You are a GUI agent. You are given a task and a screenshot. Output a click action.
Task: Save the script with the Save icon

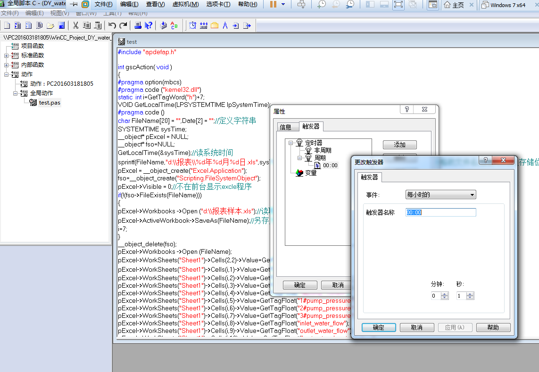[62, 25]
